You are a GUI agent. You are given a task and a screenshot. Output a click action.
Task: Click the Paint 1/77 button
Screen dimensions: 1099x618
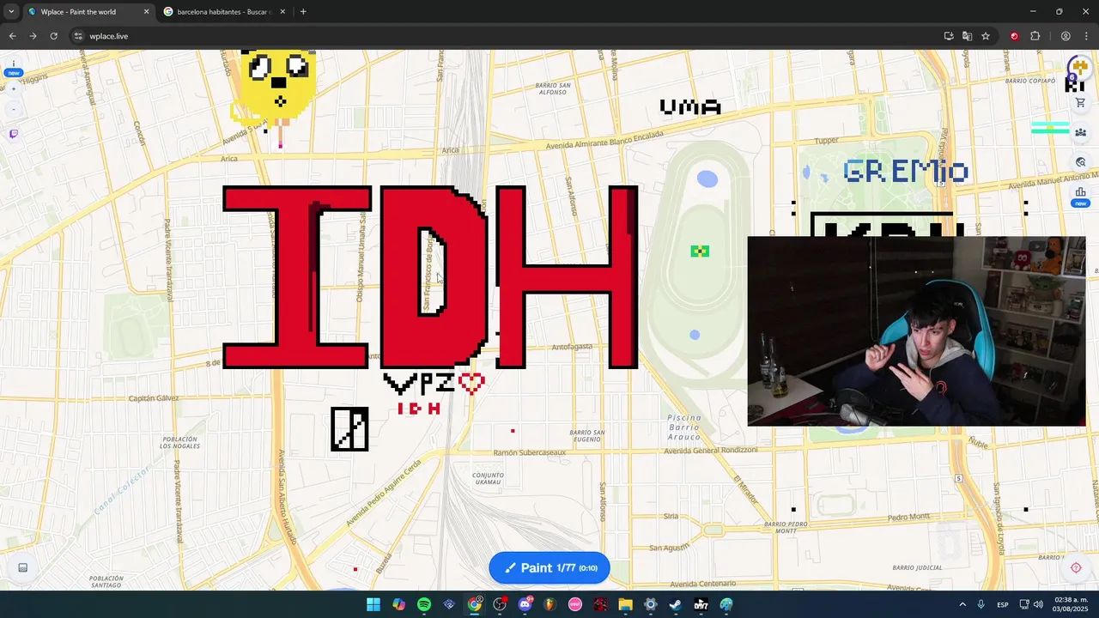pos(549,567)
